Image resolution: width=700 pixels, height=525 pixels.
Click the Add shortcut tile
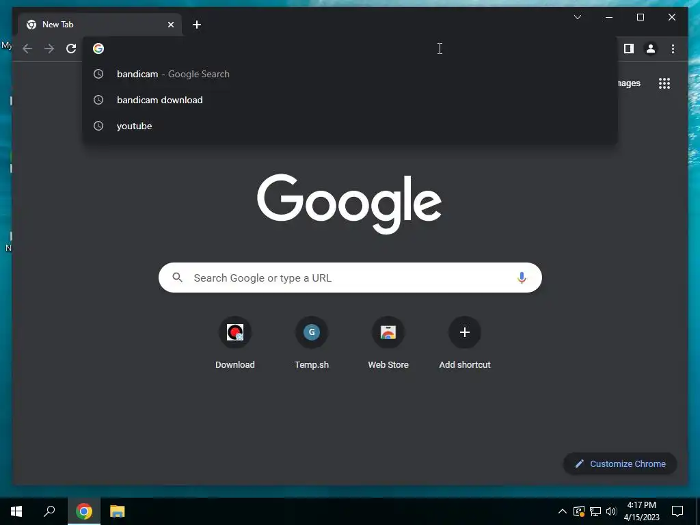tap(465, 343)
